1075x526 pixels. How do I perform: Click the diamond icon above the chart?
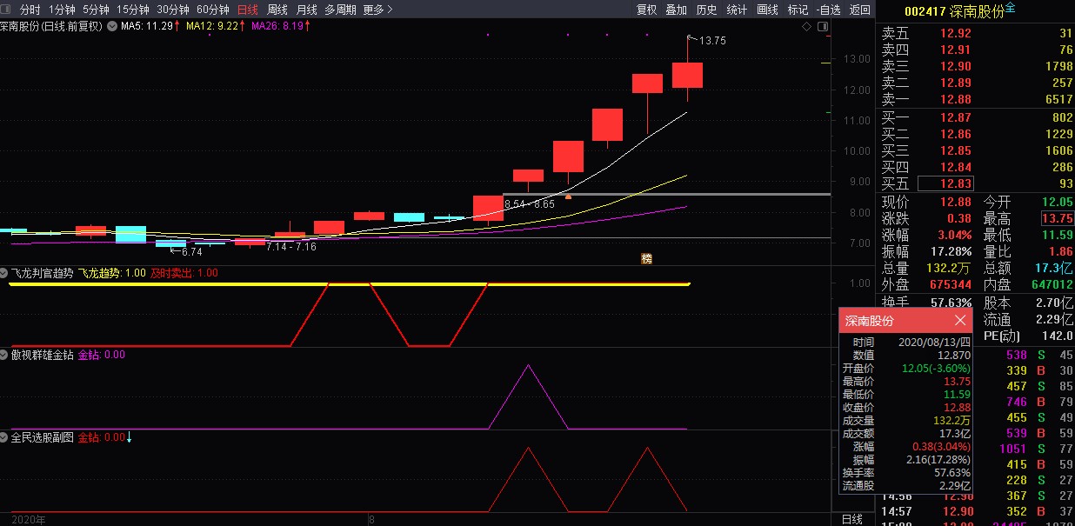click(x=806, y=27)
